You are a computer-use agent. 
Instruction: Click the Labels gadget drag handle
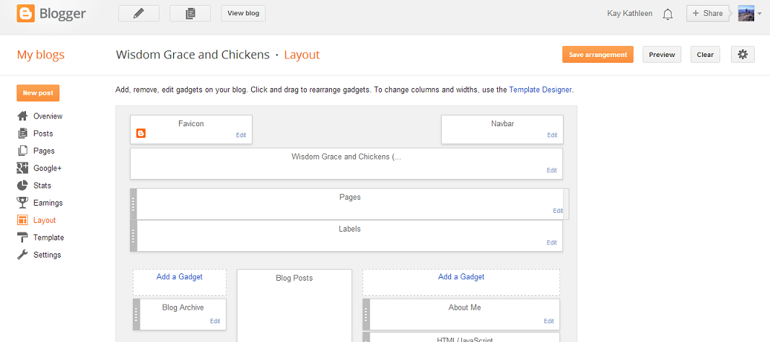134,236
